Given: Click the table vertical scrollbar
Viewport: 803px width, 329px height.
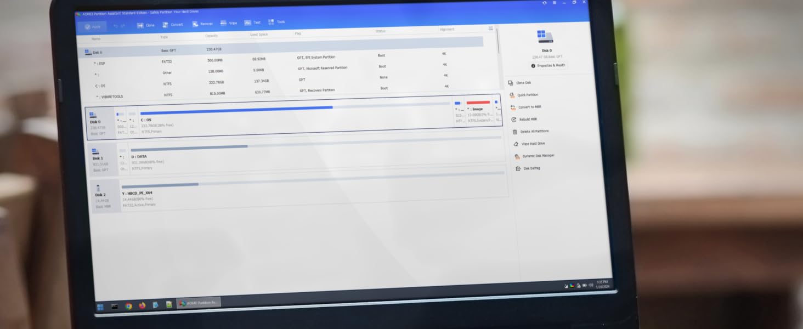Looking at the screenshot, I should (x=498, y=41).
